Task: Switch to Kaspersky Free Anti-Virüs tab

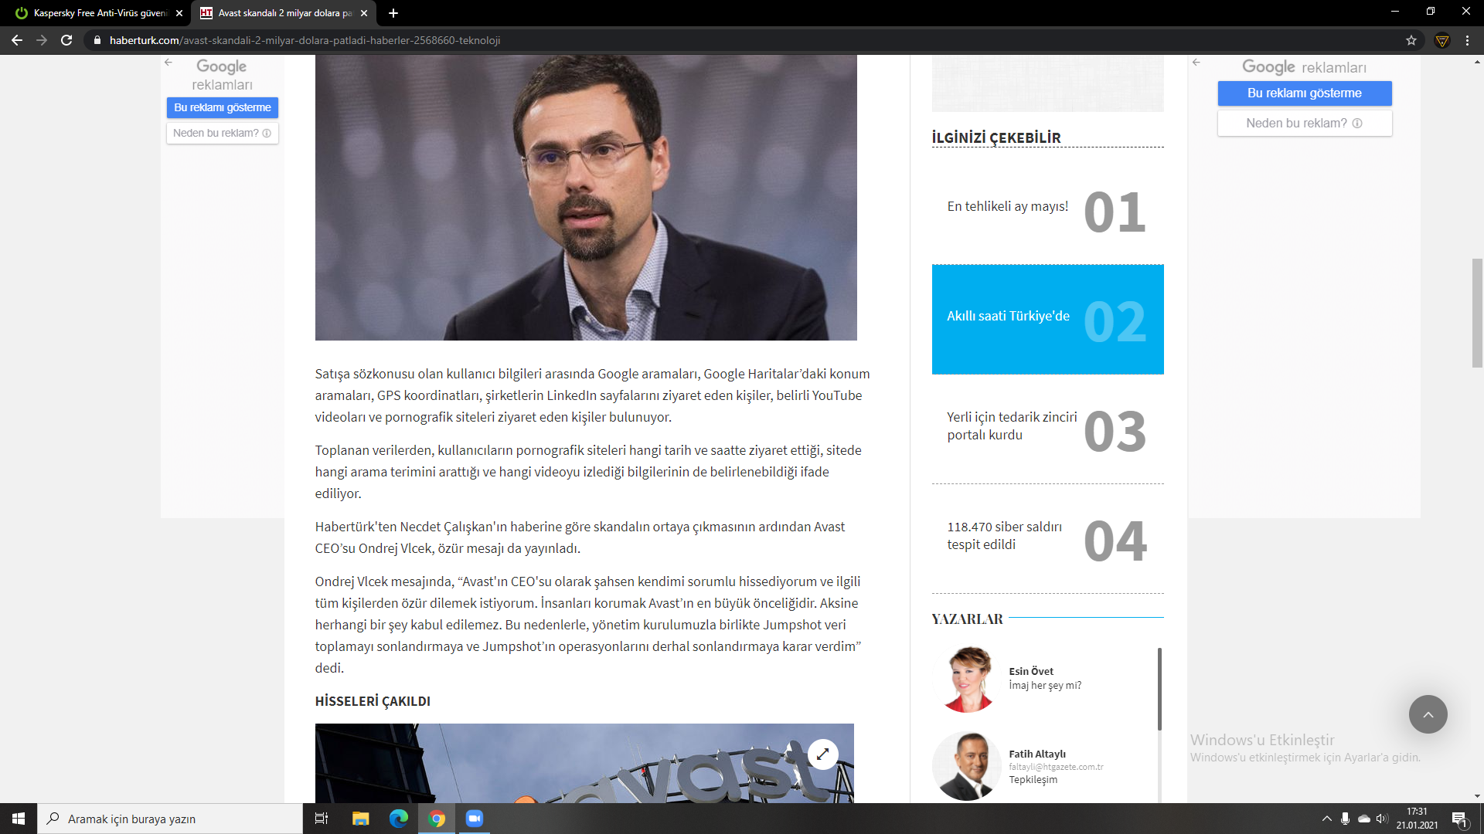Action: coord(99,13)
